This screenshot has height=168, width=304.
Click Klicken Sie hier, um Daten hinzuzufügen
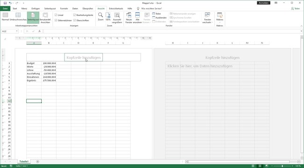pyautogui.click(x=200, y=66)
